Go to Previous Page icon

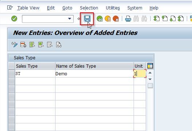coord(165,19)
